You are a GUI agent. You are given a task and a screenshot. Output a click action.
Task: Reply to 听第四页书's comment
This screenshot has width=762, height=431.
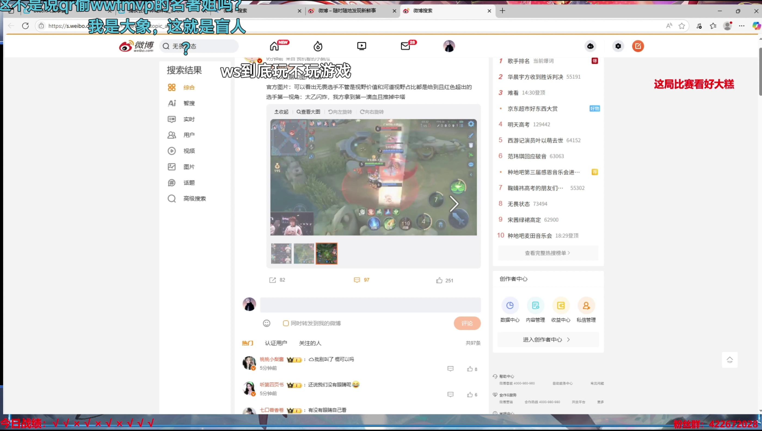pyautogui.click(x=450, y=395)
